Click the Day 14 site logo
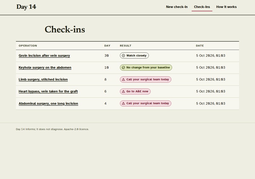This screenshot has width=255, height=179. pyautogui.click(x=26, y=7)
